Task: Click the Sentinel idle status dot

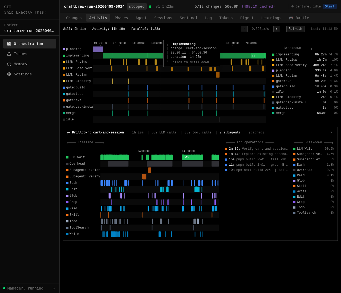Action: coord(292,6)
